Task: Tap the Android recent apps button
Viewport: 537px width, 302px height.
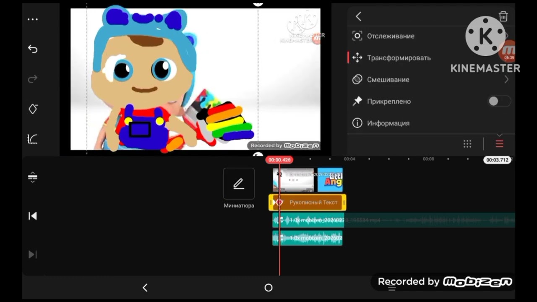Action: pyautogui.click(x=392, y=289)
